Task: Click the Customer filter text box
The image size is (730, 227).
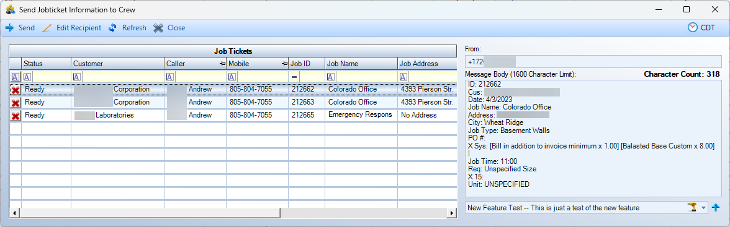Action: pos(122,77)
